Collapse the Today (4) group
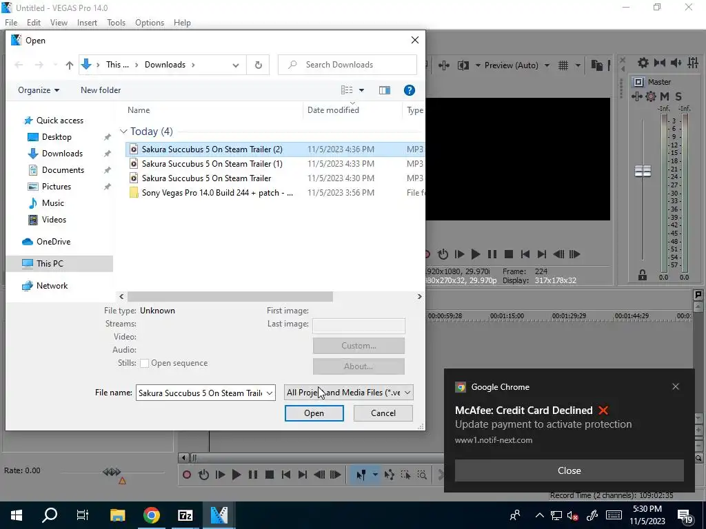The width and height of the screenshot is (706, 529). click(x=123, y=132)
